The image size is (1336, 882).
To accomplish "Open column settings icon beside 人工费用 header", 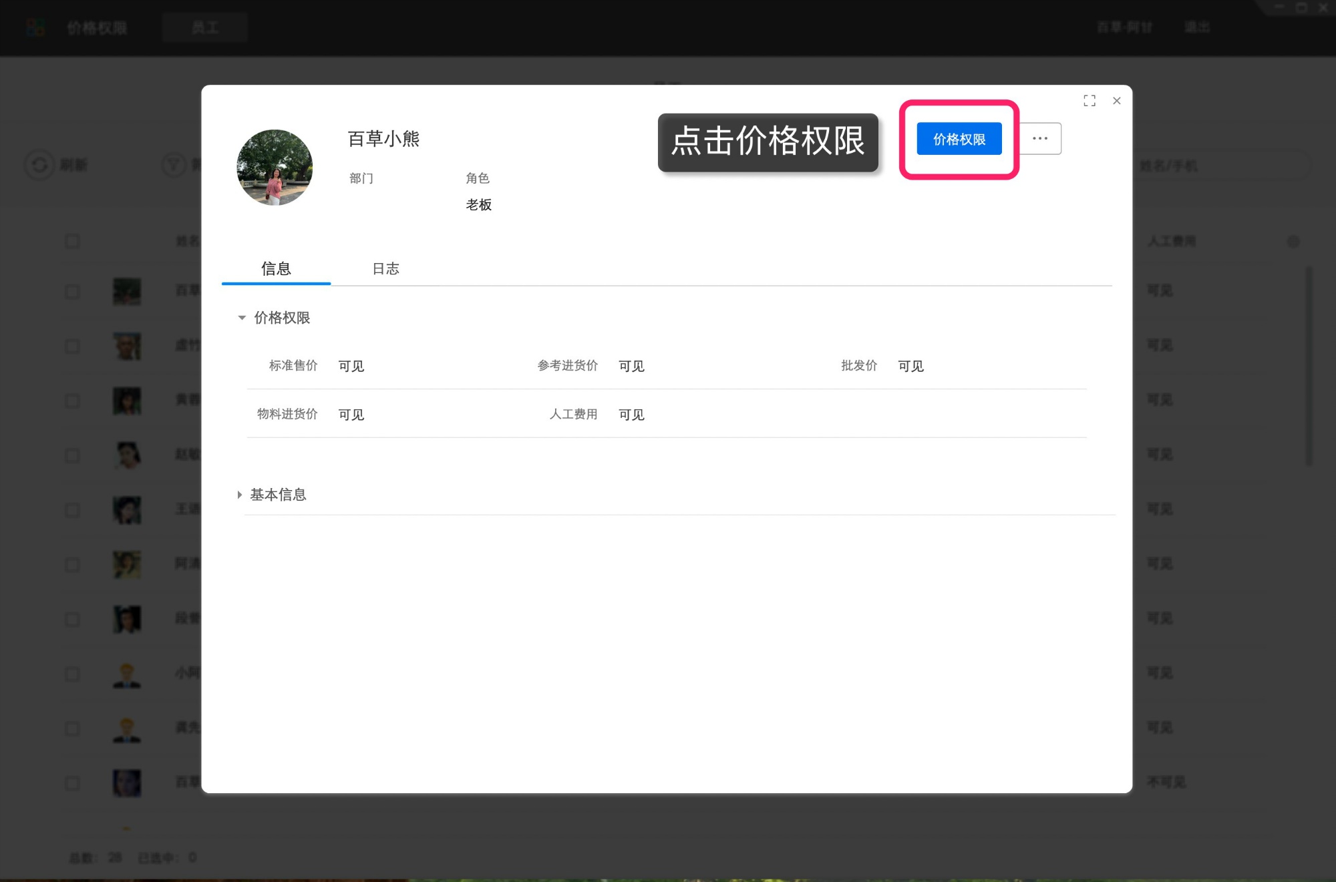I will [1293, 241].
